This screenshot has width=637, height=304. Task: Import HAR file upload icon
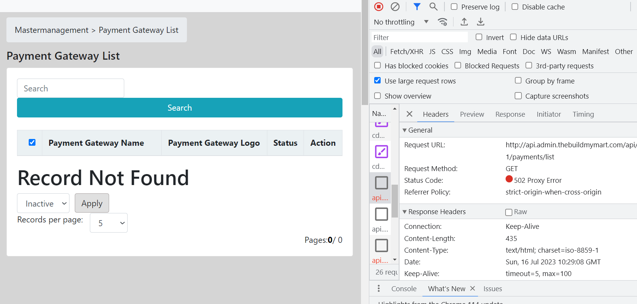(x=464, y=22)
